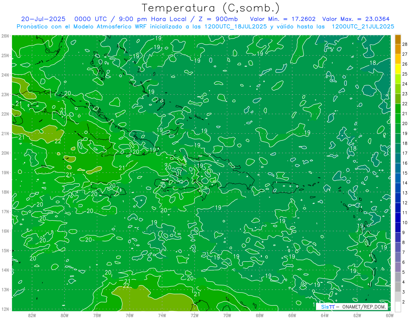Click the '18N' latitude axis label
414x320 pixels.
(x=5, y=192)
